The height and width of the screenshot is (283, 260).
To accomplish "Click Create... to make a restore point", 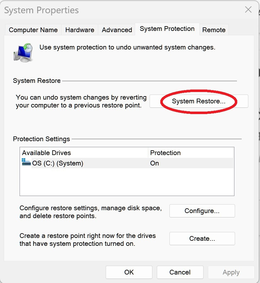I will coord(202,239).
